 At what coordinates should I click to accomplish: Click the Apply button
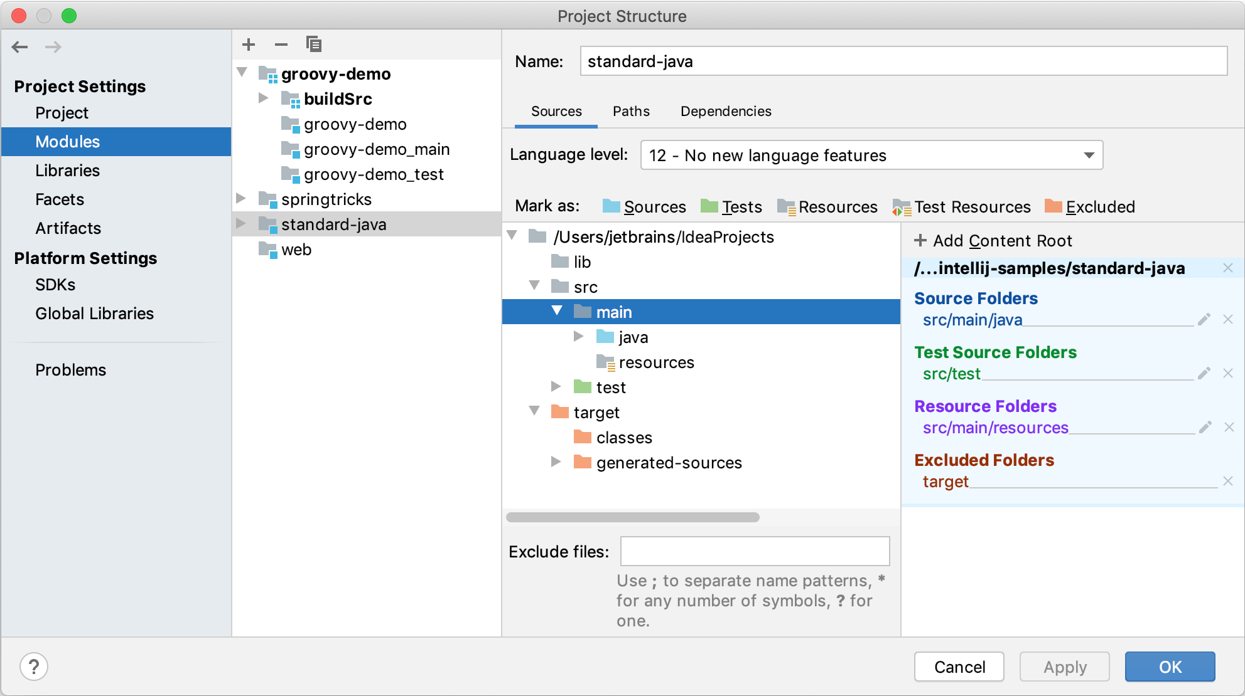(x=1065, y=666)
